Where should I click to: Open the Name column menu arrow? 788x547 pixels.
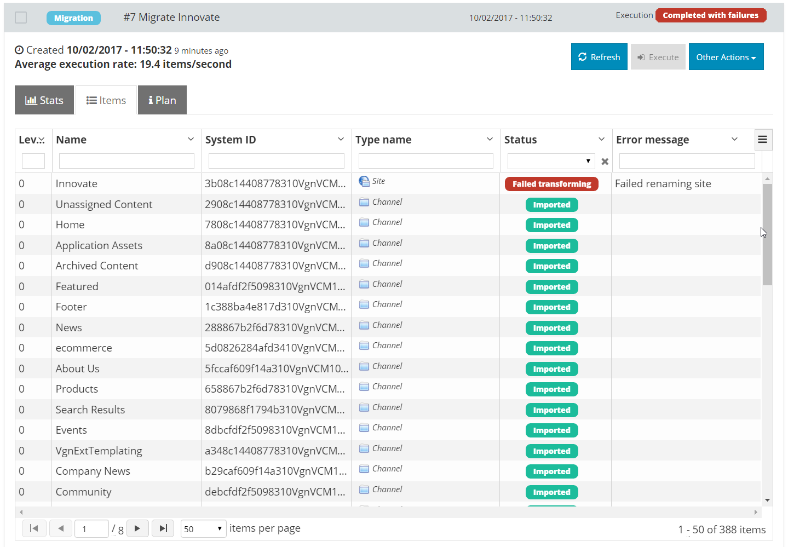click(191, 139)
